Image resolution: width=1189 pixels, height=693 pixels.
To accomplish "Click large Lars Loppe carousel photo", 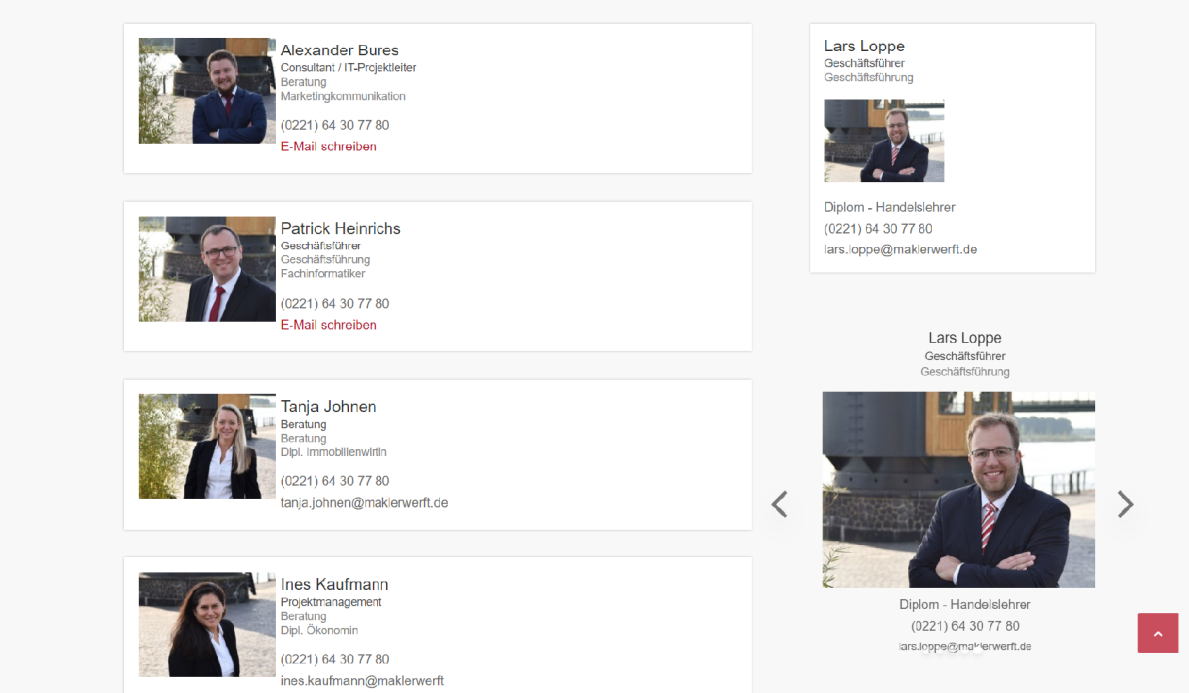I will pos(958,490).
